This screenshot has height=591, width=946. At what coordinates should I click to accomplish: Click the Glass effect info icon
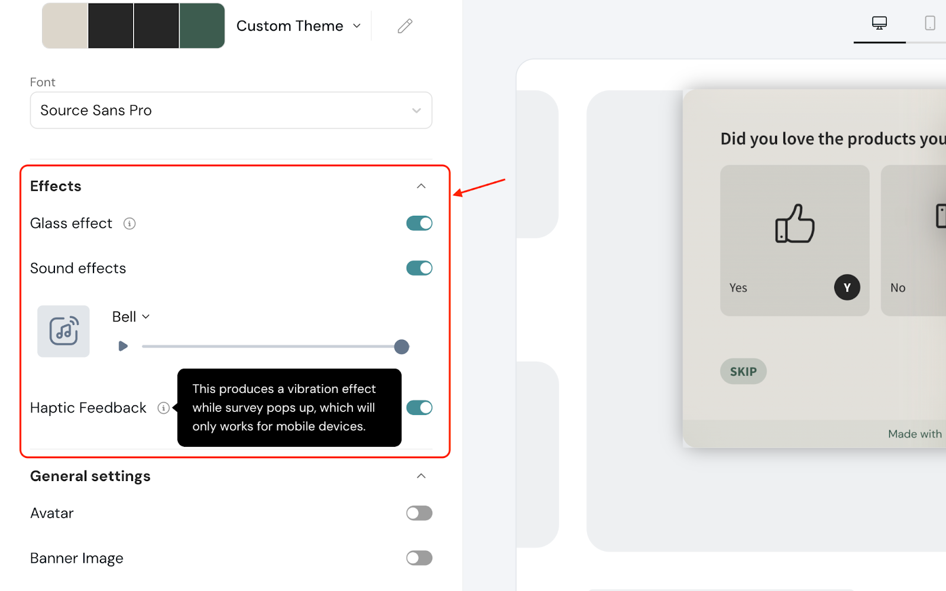pyautogui.click(x=129, y=223)
